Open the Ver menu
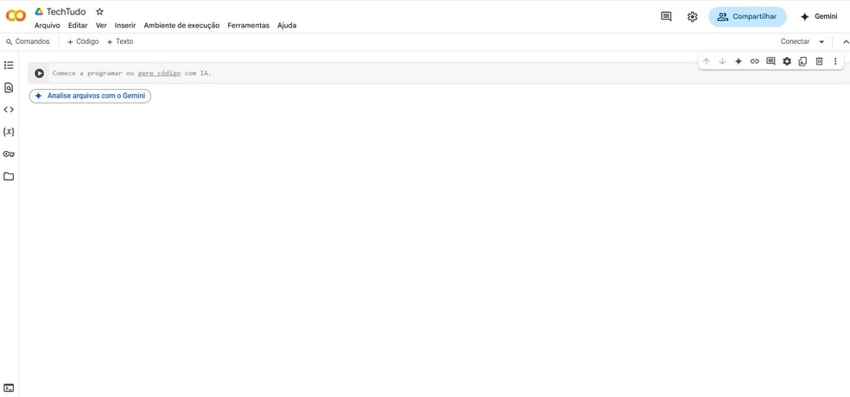Screen dimensions: 850x397 point(101,25)
